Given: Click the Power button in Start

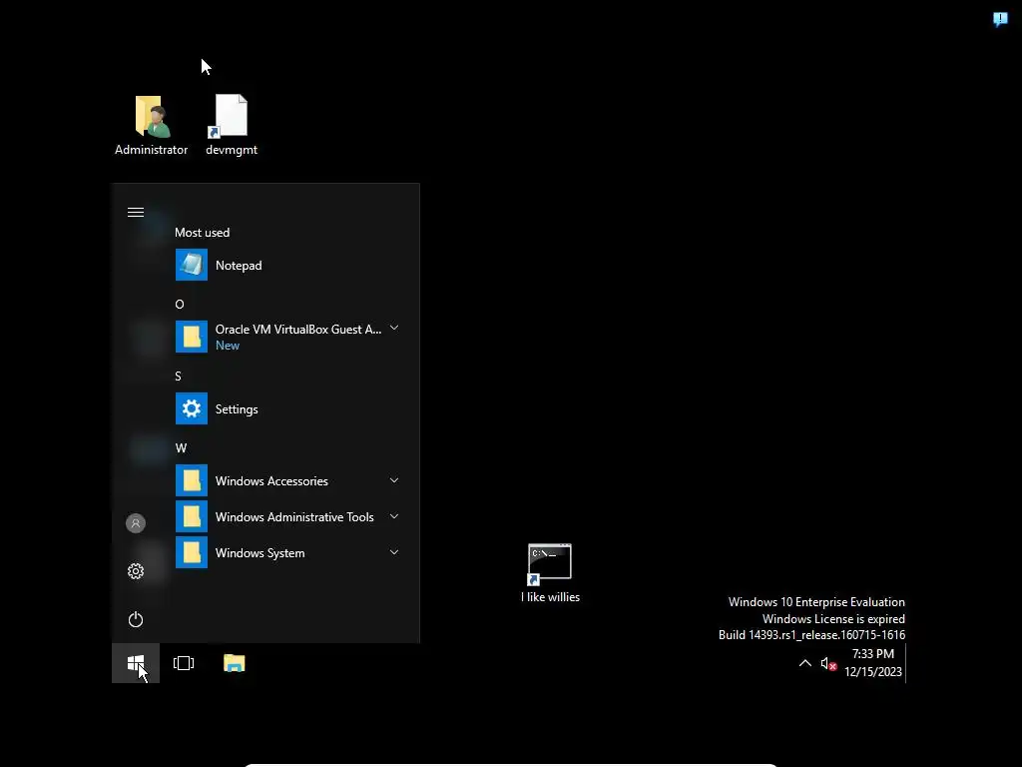Looking at the screenshot, I should pos(136,619).
